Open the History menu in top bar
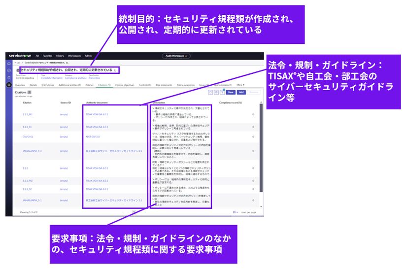Image resolution: width=404 pixels, height=271 pixels. (x=60, y=56)
